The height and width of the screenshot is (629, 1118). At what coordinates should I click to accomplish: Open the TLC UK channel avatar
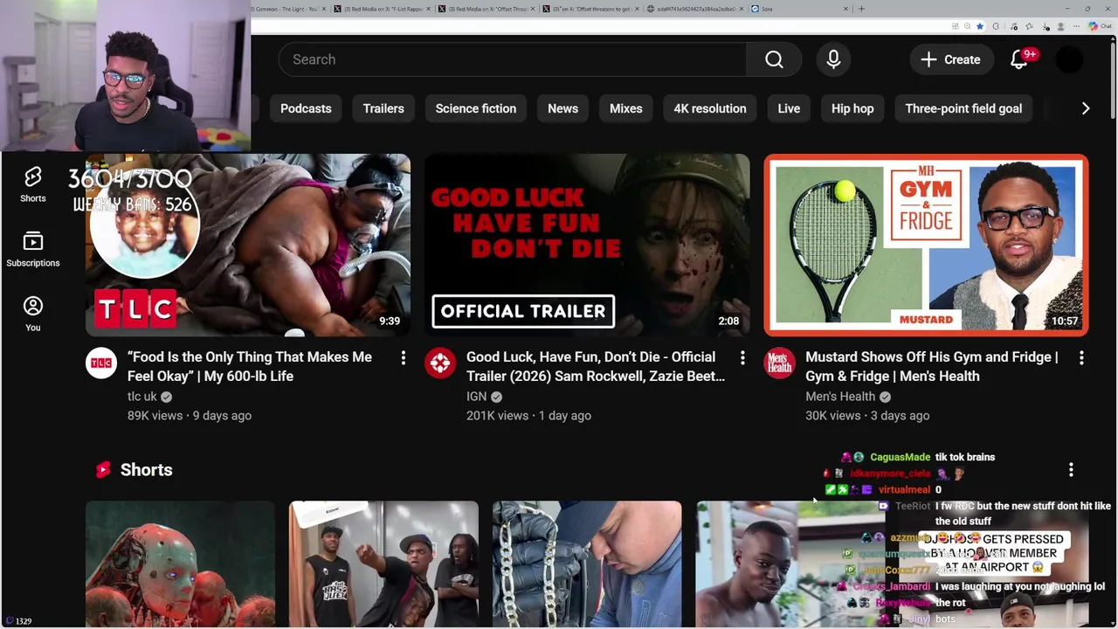pyautogui.click(x=101, y=363)
